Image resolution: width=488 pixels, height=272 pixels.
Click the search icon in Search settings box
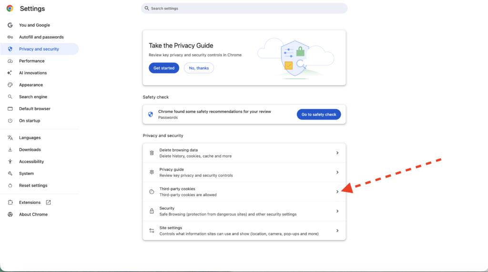147,9
